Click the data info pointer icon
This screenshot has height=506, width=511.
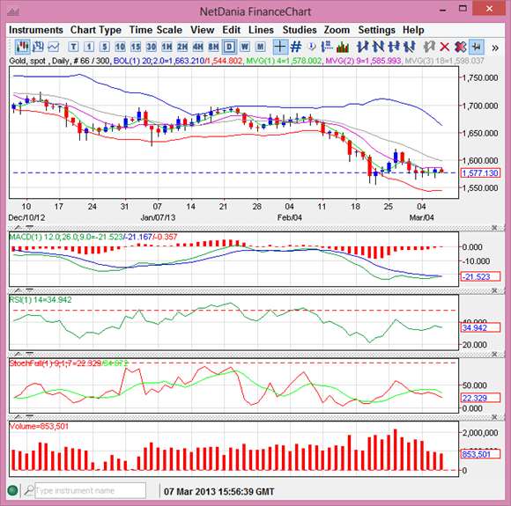click(x=312, y=47)
